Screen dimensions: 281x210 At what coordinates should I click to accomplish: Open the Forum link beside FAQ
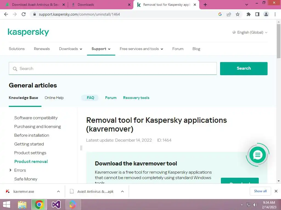point(111,98)
